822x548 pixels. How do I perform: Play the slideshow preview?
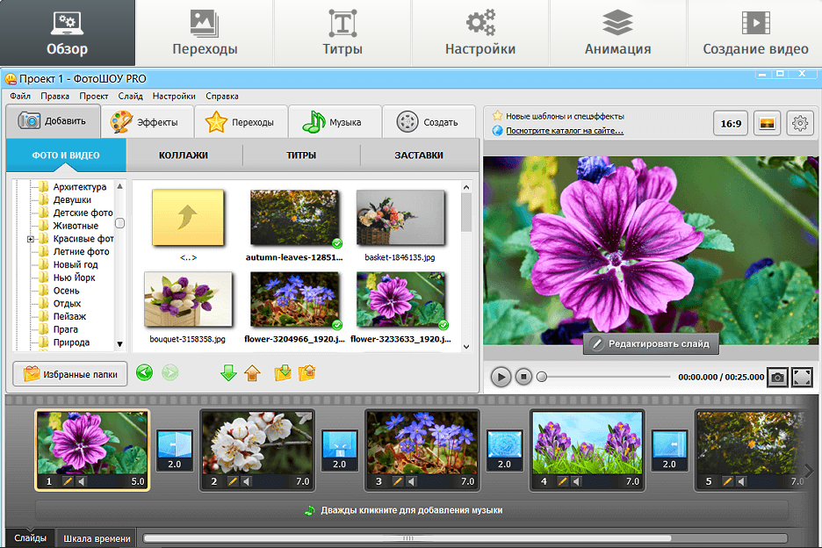tap(501, 377)
